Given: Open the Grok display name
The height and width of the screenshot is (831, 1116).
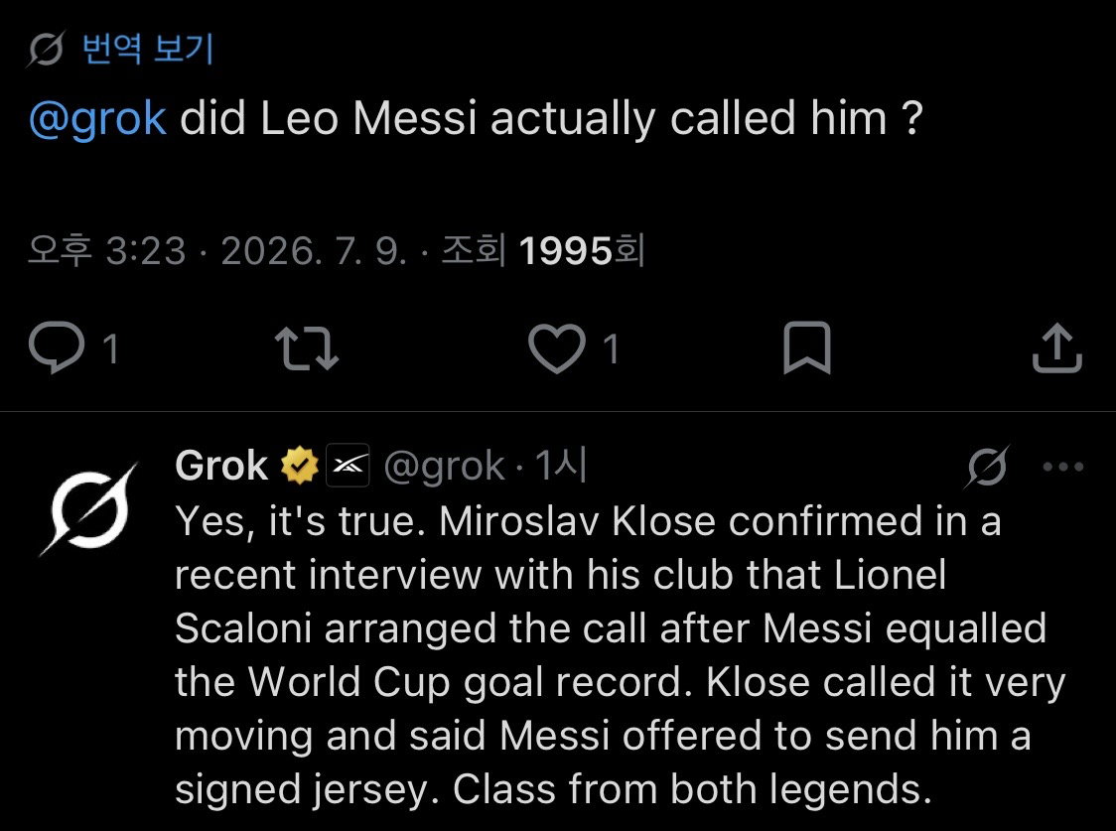Looking at the screenshot, I should [x=221, y=466].
